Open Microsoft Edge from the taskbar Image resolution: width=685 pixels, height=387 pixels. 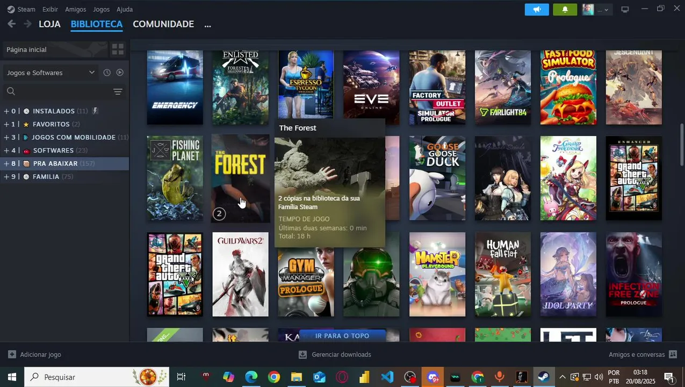pos(251,377)
